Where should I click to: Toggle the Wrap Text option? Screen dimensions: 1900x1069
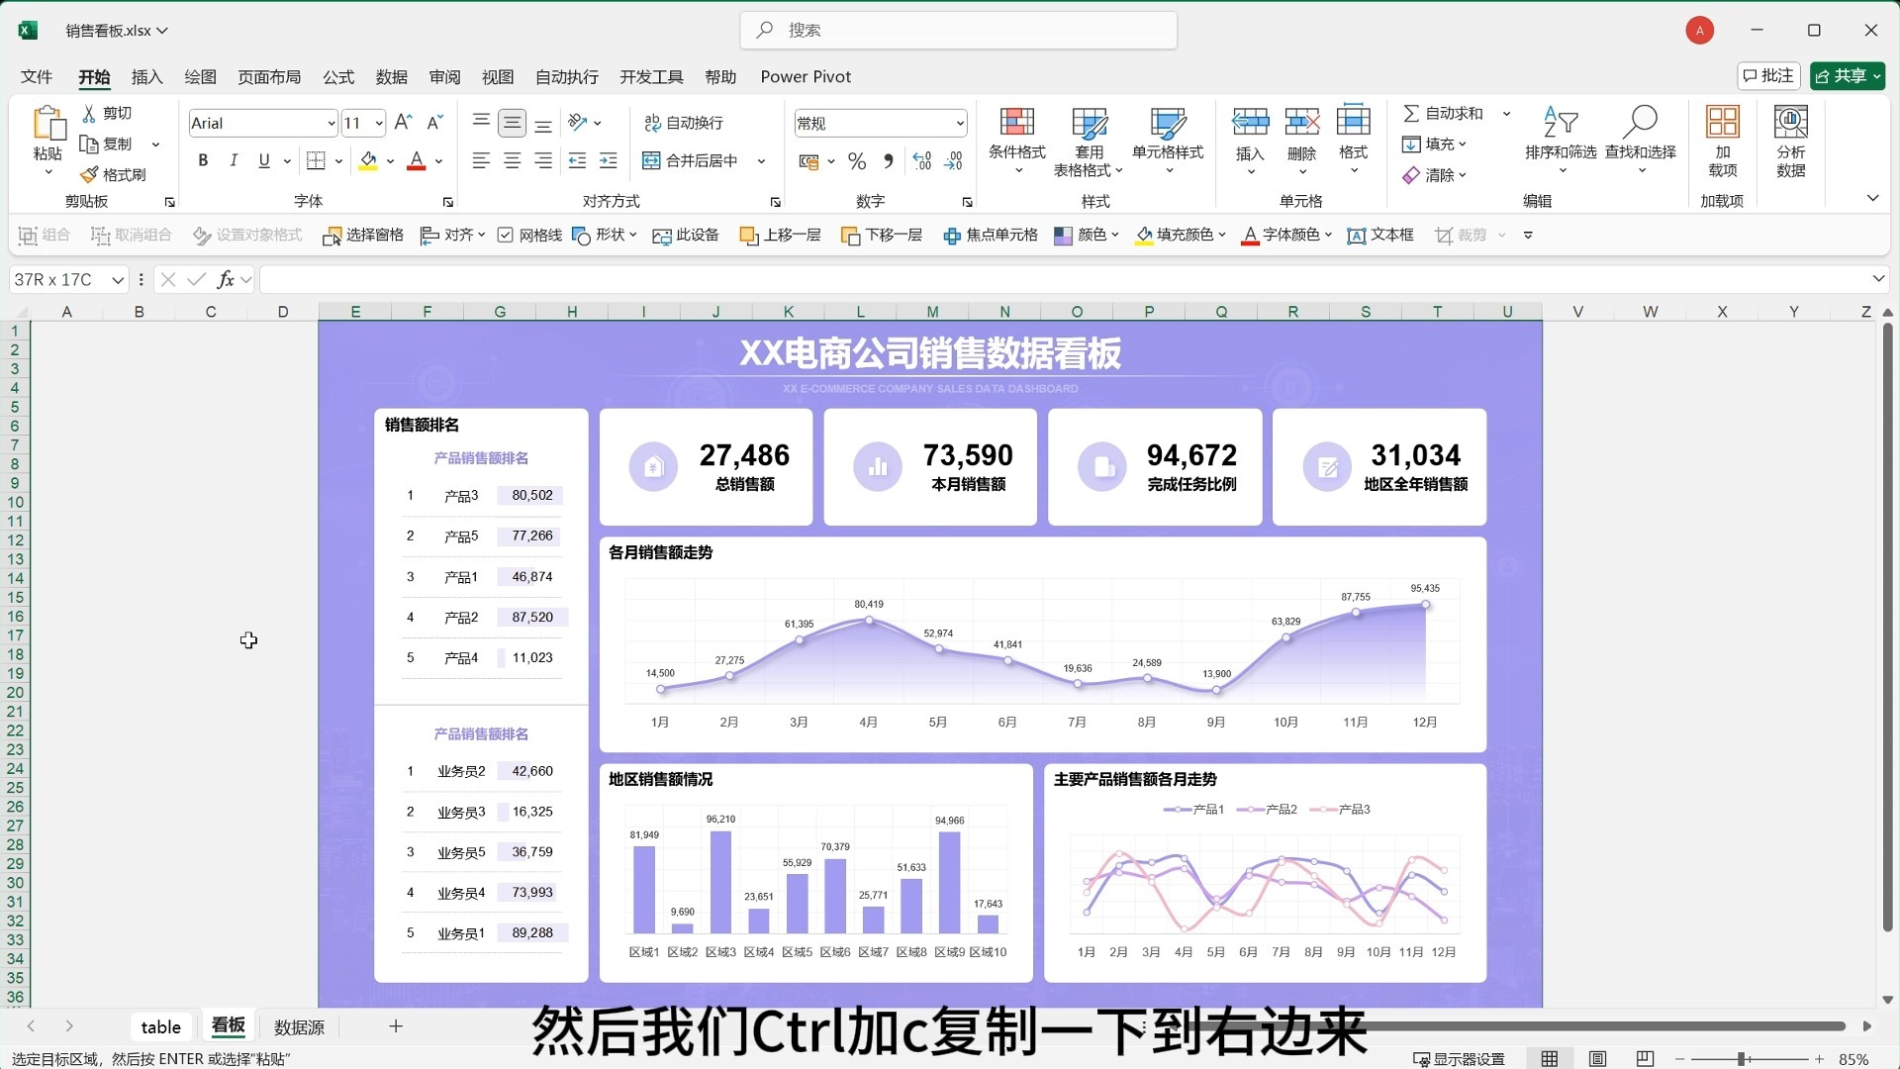(x=684, y=123)
